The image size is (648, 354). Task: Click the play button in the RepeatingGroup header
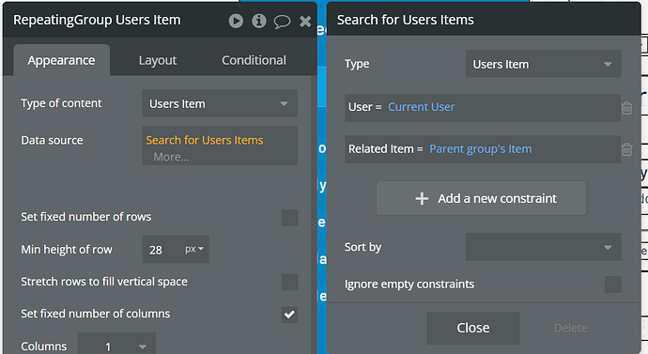coord(236,21)
